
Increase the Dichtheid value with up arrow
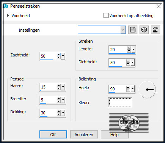(x=128, y=61)
